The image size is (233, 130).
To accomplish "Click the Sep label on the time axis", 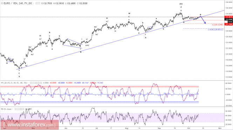I will [159, 128].
